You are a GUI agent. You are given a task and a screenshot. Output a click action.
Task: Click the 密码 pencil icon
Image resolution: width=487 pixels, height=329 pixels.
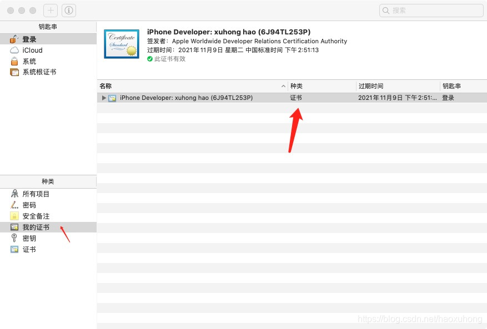coord(14,205)
